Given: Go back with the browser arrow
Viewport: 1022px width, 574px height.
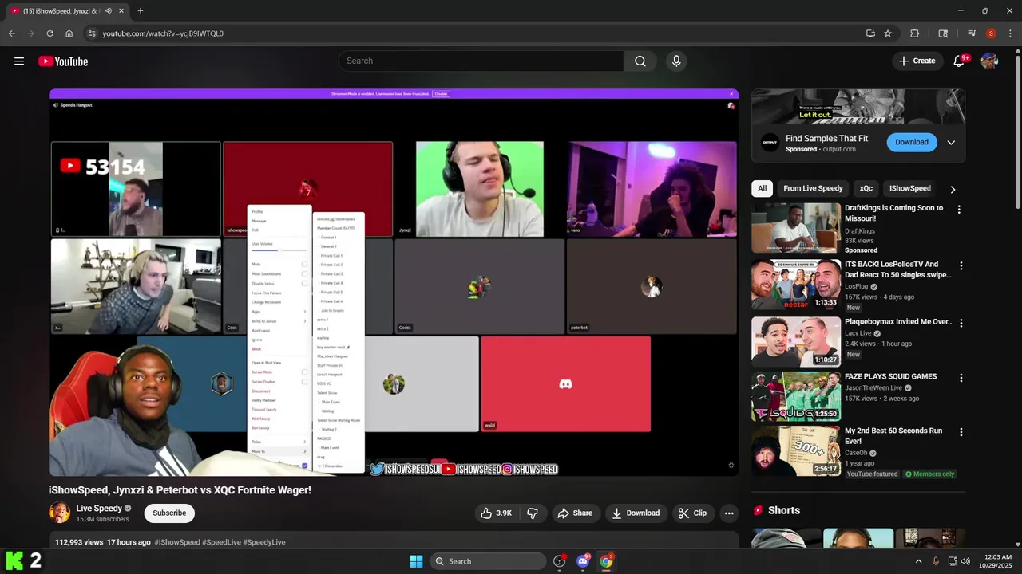Looking at the screenshot, I should (12, 33).
